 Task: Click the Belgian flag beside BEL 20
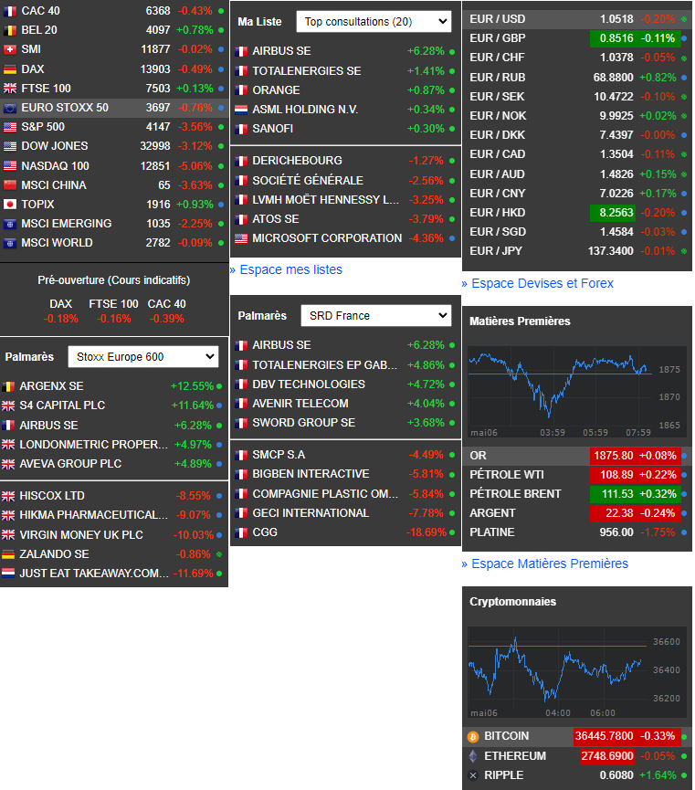10,30
